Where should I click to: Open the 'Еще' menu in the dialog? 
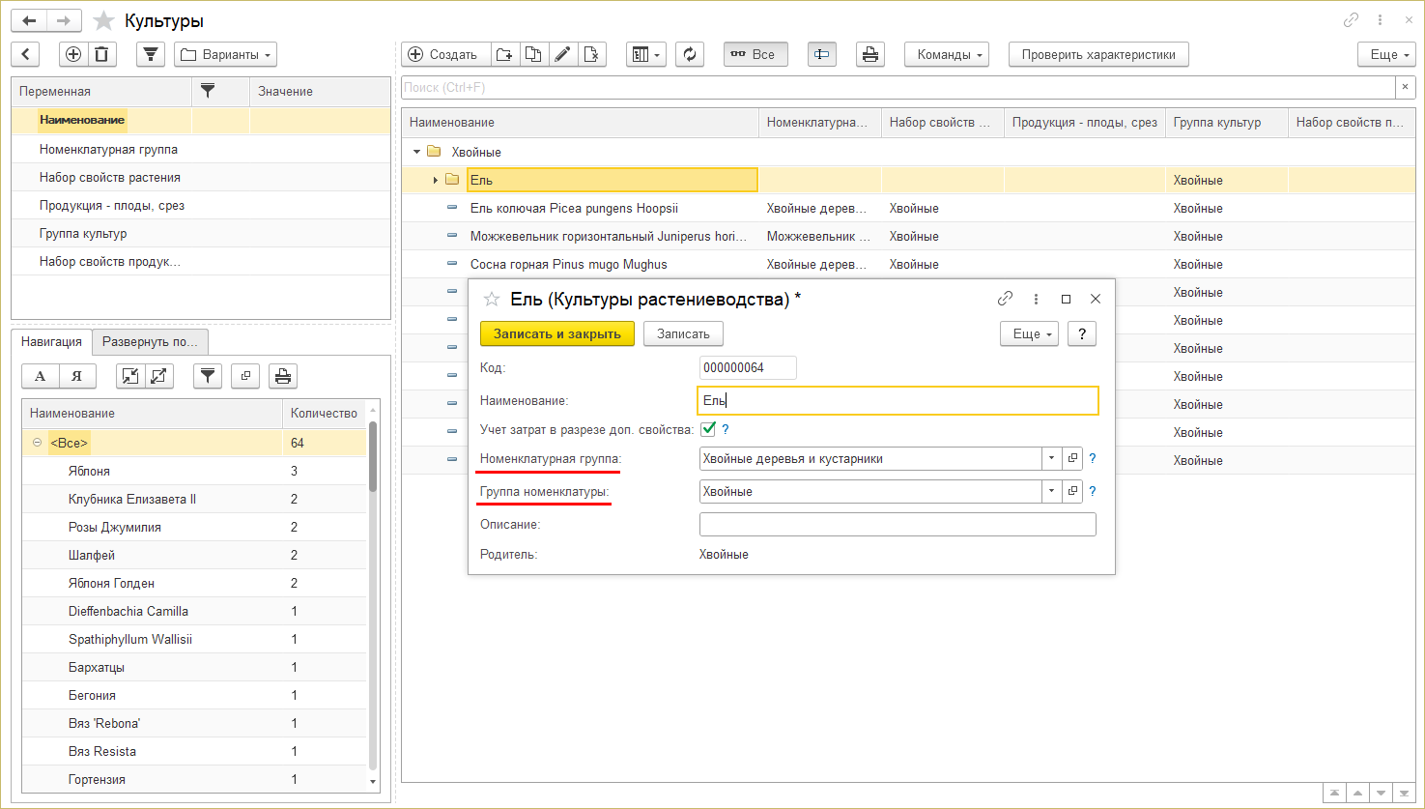(1029, 333)
